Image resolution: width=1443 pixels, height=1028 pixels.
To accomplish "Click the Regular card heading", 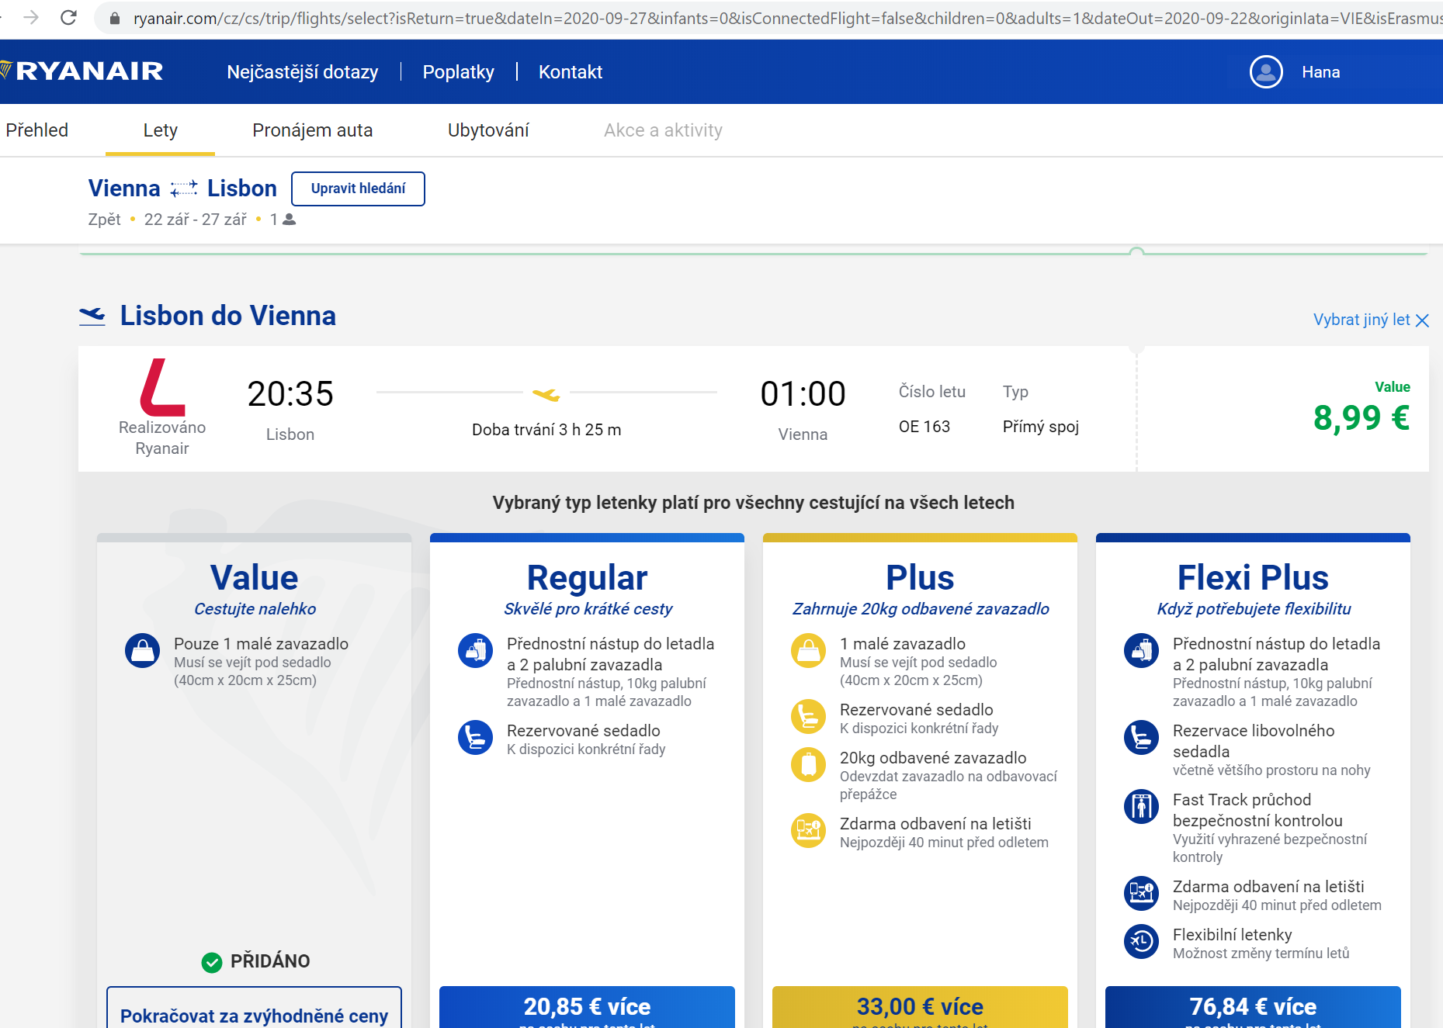I will 587,578.
